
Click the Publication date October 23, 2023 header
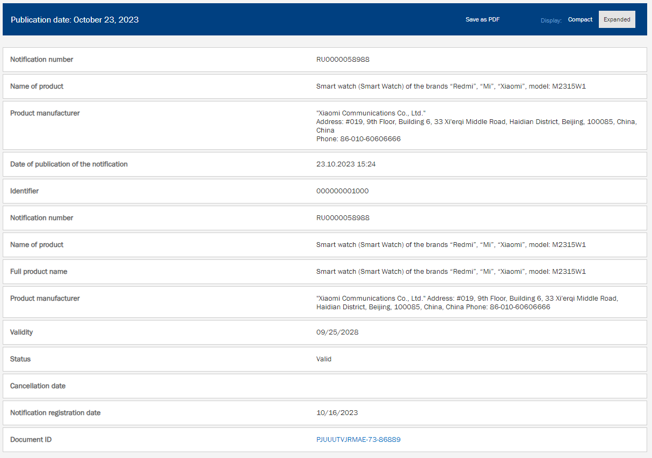[75, 20]
